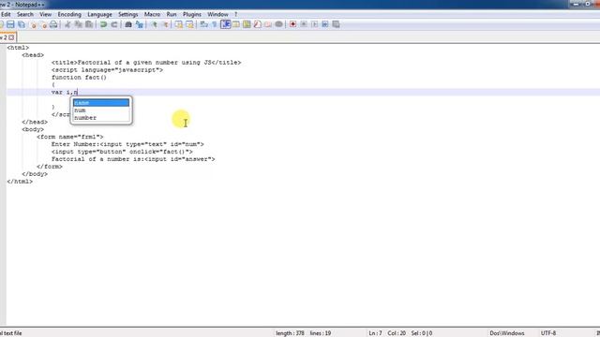600x337 pixels.
Task: Toggle the Word Wrap toolbar icon
Action: 204,24
